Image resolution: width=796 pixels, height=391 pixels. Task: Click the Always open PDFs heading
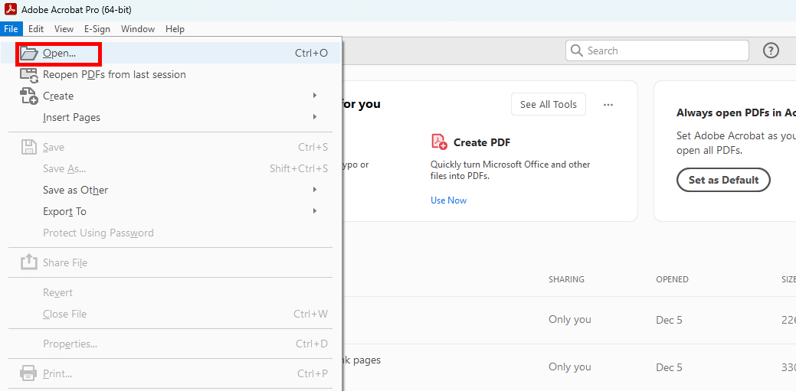[x=736, y=113]
